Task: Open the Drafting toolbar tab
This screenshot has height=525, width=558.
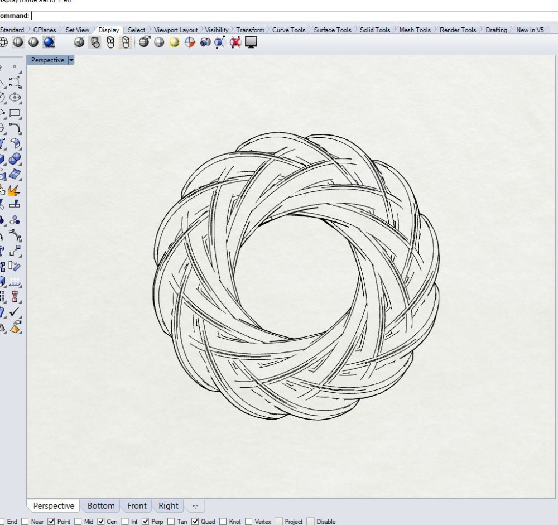Action: pyautogui.click(x=496, y=30)
